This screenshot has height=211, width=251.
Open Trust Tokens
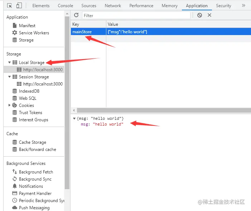[30, 113]
